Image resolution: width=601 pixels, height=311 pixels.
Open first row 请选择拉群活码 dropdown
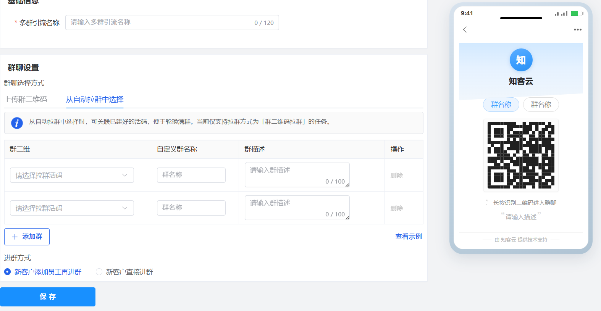click(x=72, y=175)
